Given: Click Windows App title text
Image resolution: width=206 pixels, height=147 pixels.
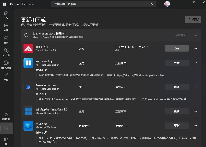Looking at the screenshot, I should coord(44,61).
